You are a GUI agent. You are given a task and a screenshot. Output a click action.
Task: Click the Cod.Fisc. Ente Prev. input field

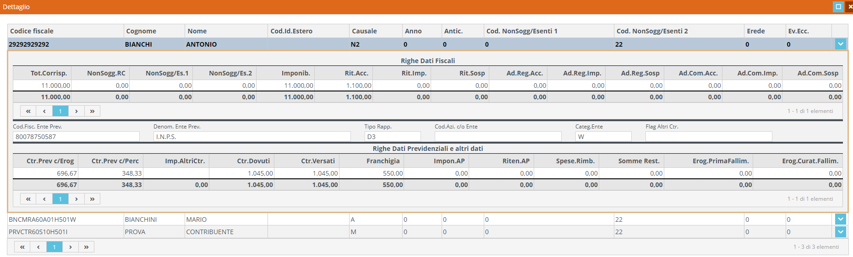coord(76,137)
